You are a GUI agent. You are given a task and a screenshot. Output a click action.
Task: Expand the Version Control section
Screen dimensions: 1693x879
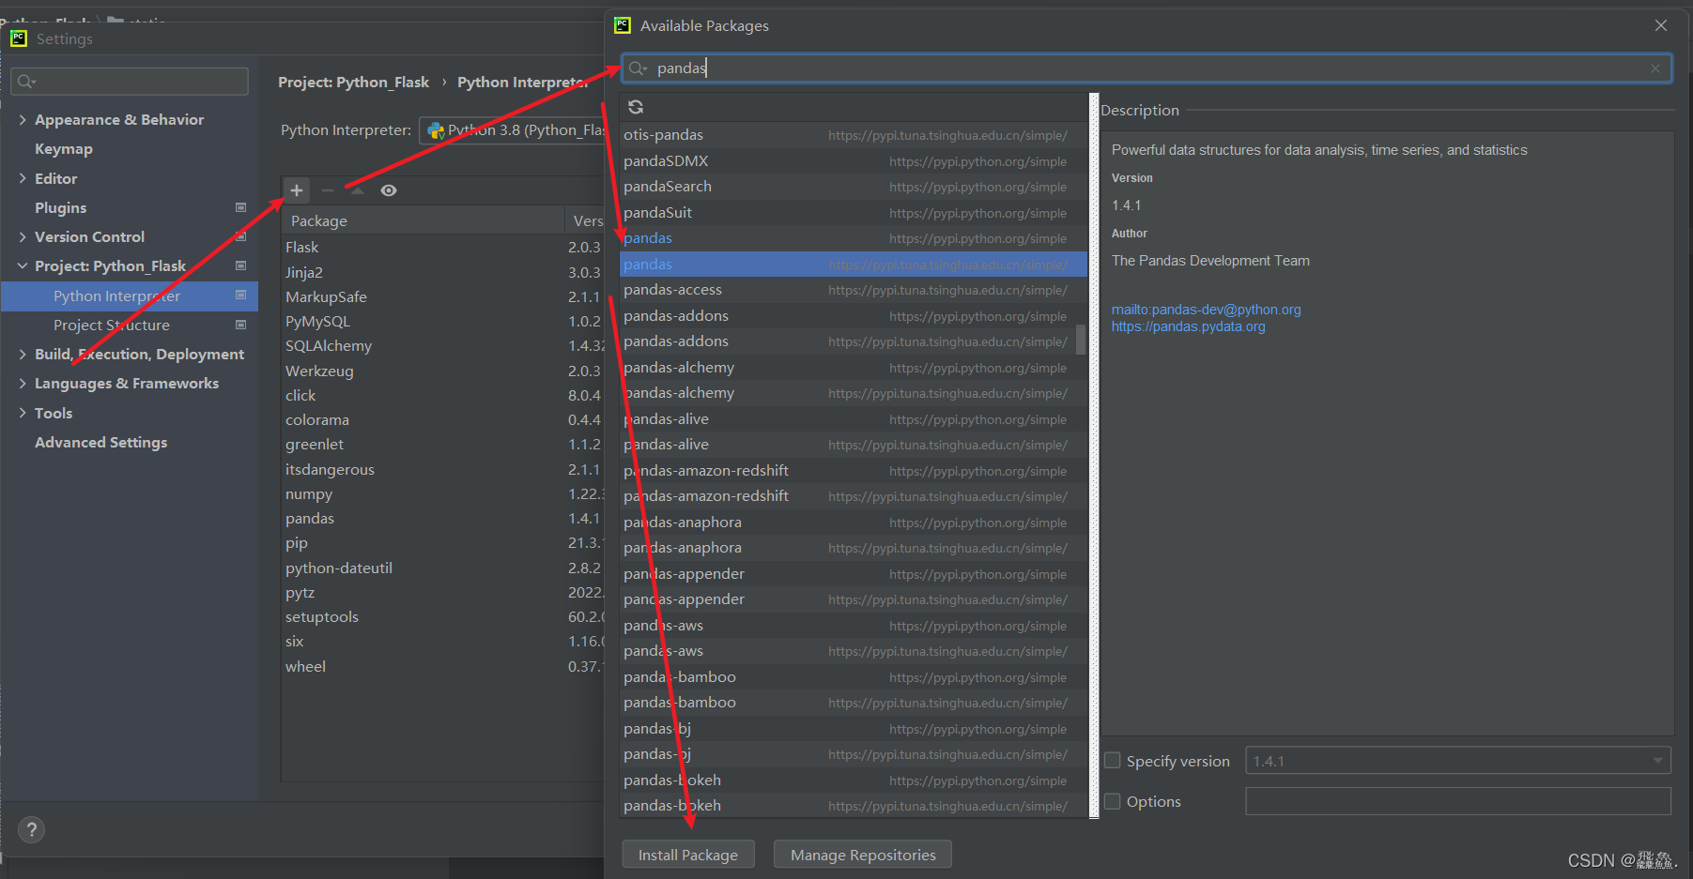[23, 237]
